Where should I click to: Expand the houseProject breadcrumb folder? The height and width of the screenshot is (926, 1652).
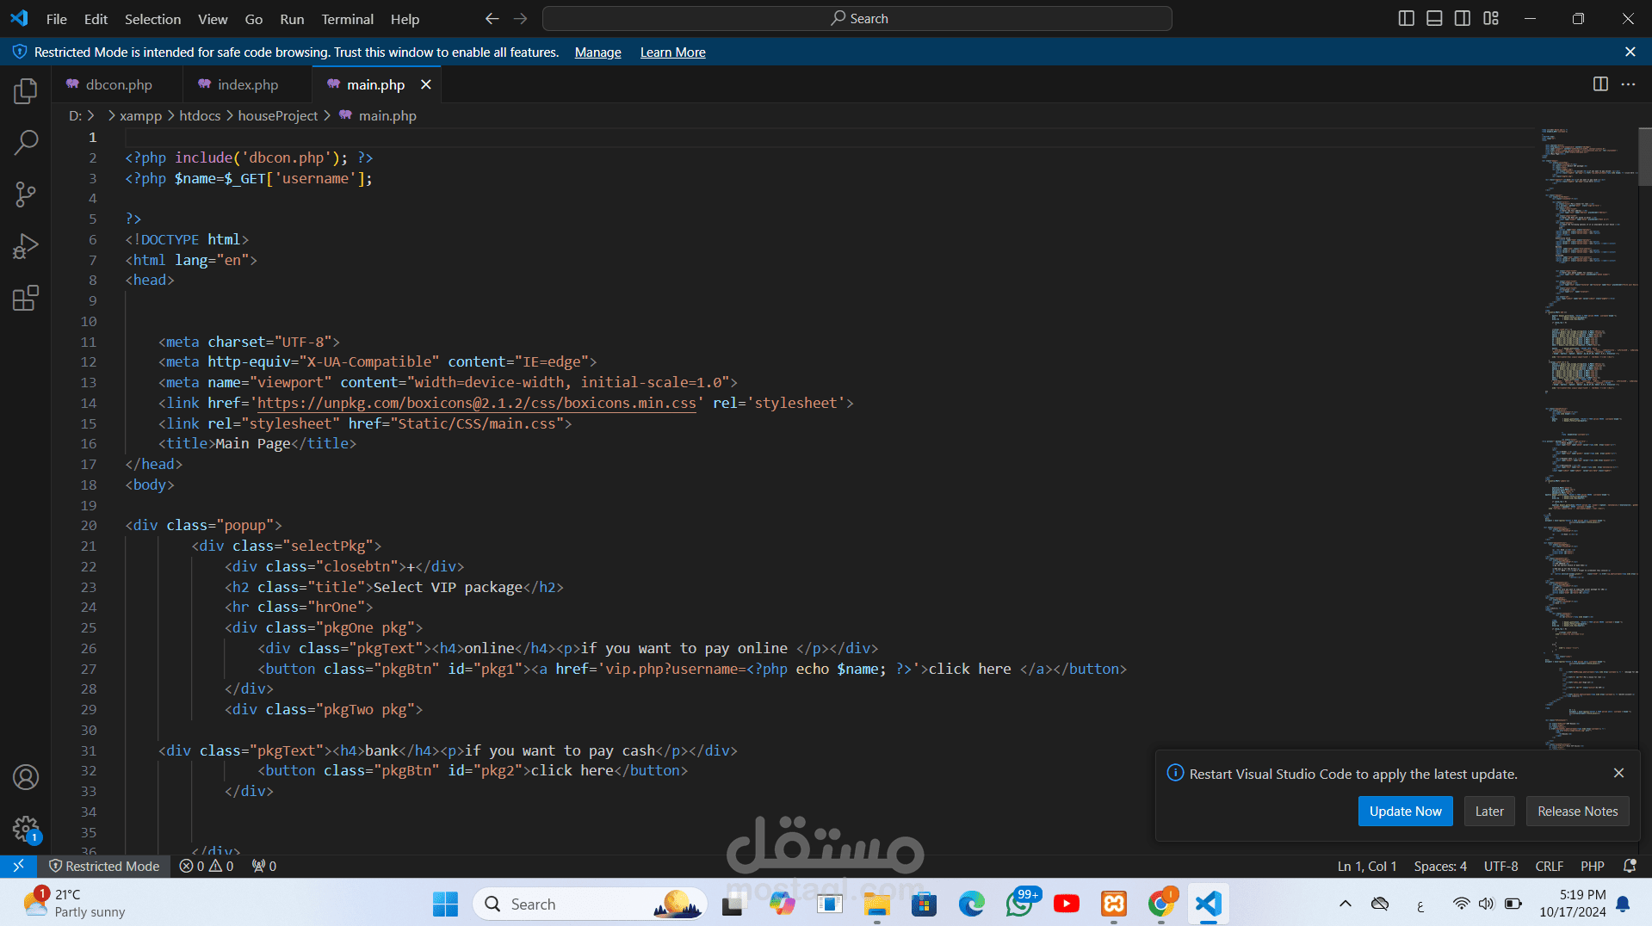277,115
